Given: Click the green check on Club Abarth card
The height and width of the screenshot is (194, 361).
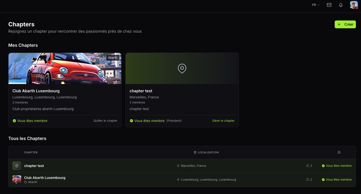Looking at the screenshot, I should pos(14,121).
